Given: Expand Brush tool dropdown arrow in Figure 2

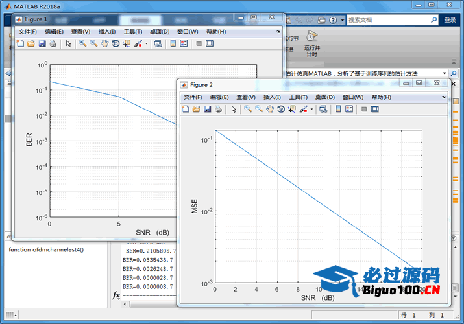Looking at the screenshot, I should [311, 109].
